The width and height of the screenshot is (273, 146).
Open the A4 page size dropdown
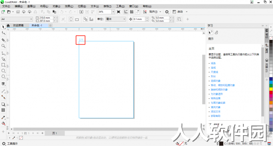click(x=17, y=19)
